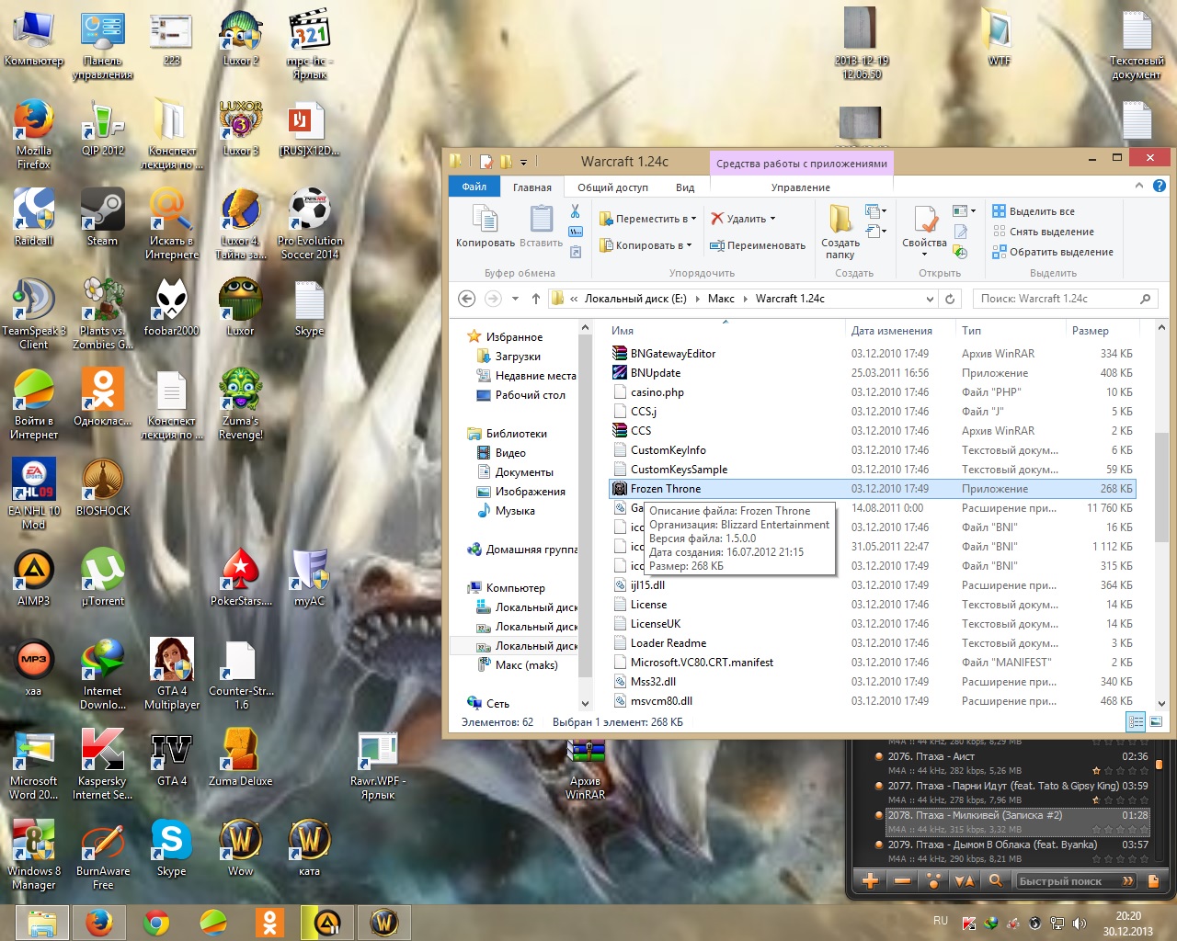
Task: Click Локальный диск (E:) breadcrumb
Action: point(635,299)
